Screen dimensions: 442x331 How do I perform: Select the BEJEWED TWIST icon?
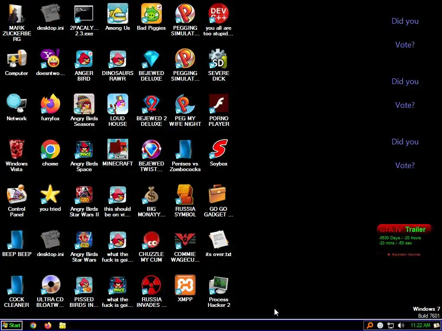pyautogui.click(x=152, y=150)
